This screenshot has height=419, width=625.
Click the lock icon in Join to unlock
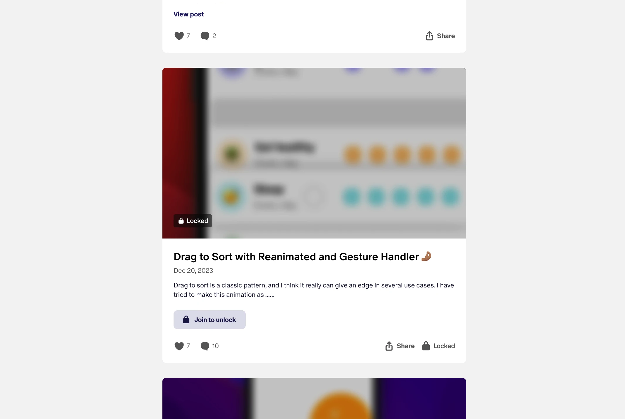186,319
